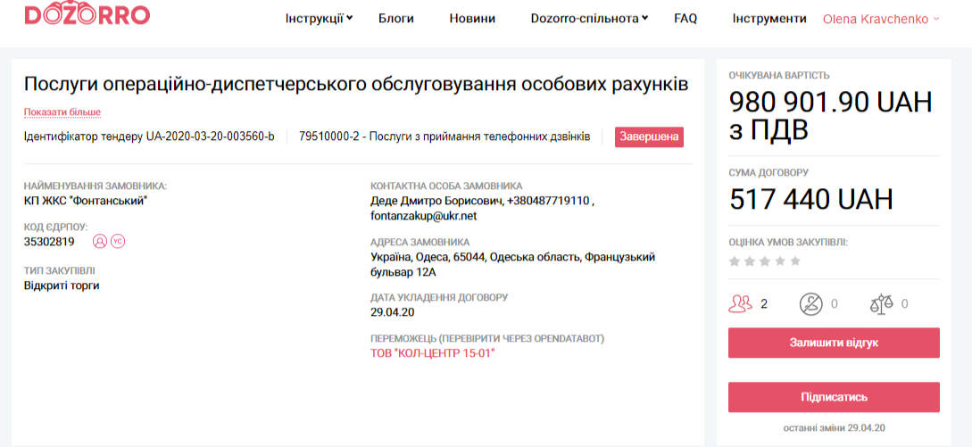Screen dimensions: 972x447
Task: Click the DOZORRO logo
Action: tap(87, 13)
